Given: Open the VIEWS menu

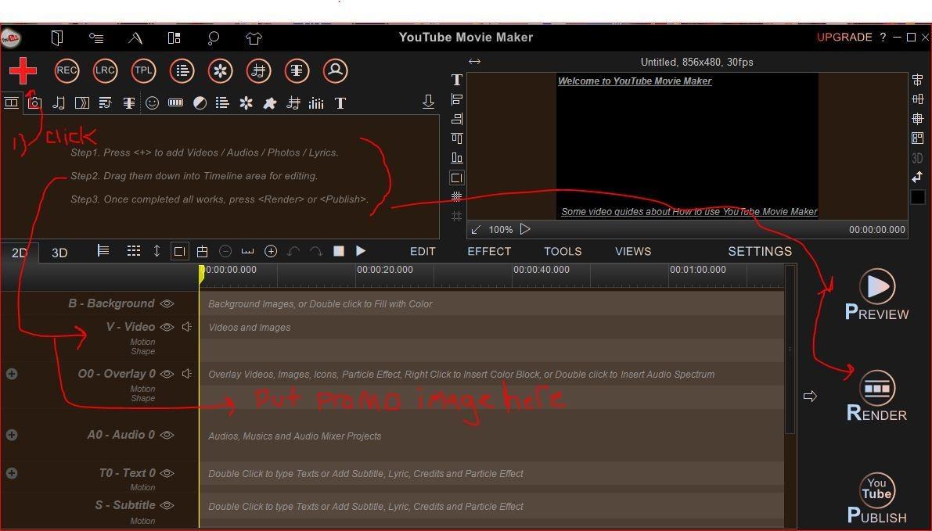Looking at the screenshot, I should click(x=633, y=251).
